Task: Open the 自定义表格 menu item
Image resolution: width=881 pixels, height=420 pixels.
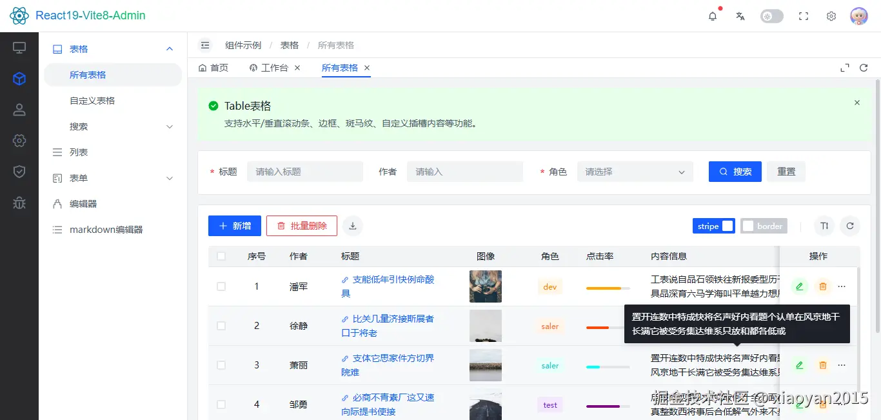Action: [x=113, y=101]
